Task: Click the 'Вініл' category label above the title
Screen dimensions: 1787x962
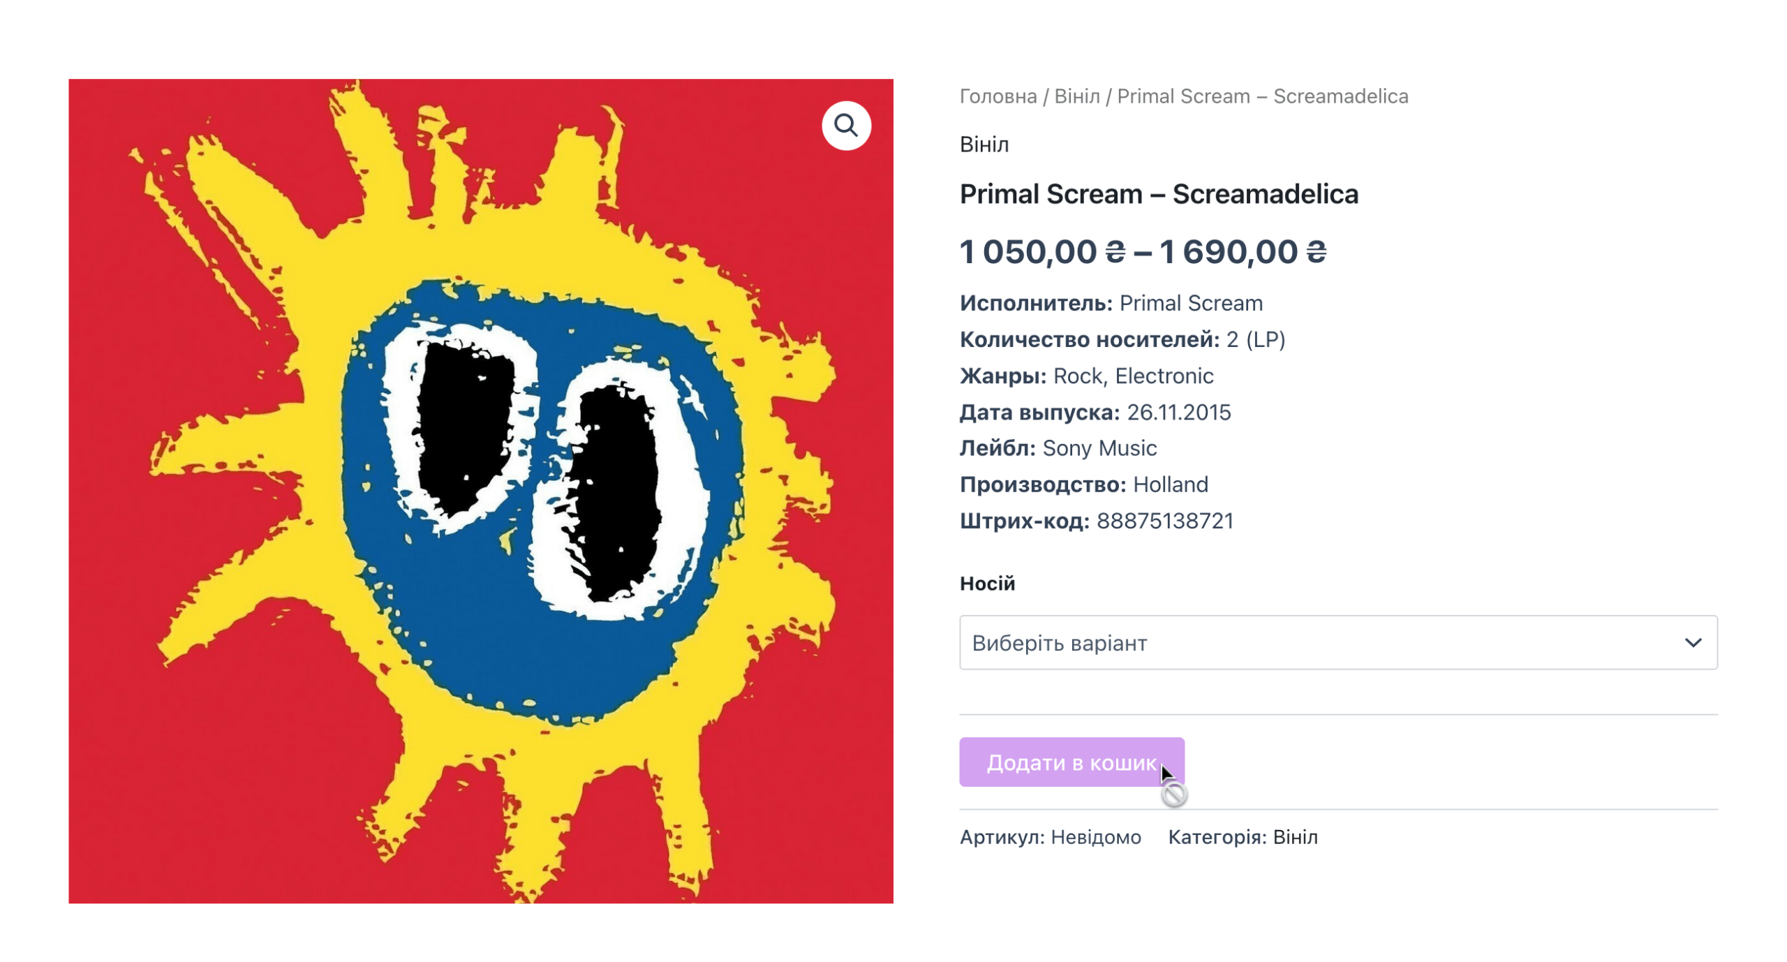Action: 984,145
